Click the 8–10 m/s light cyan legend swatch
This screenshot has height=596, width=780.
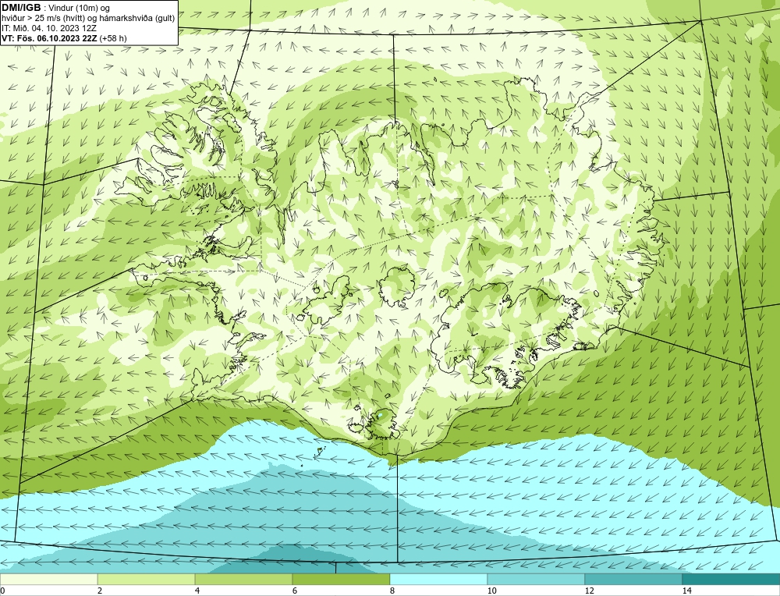pyautogui.click(x=438, y=579)
